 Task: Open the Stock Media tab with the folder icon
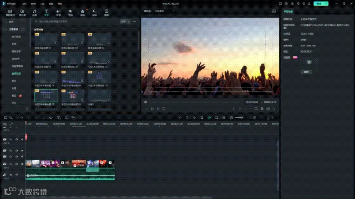tap(22, 13)
